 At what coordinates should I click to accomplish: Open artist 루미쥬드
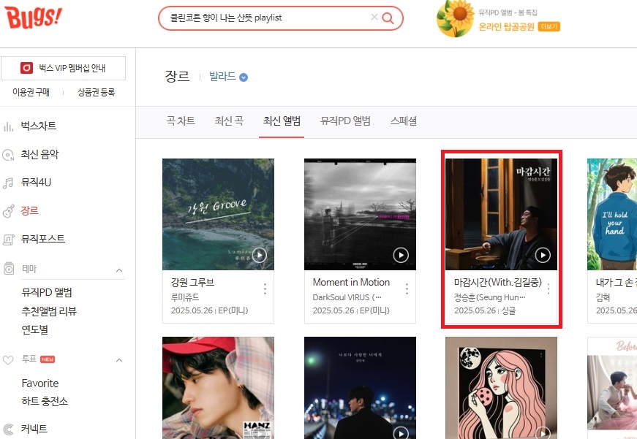(185, 297)
